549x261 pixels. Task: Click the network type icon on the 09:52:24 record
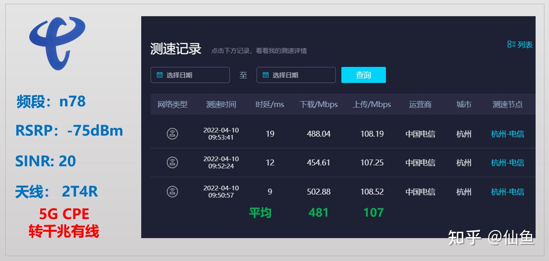tap(173, 162)
